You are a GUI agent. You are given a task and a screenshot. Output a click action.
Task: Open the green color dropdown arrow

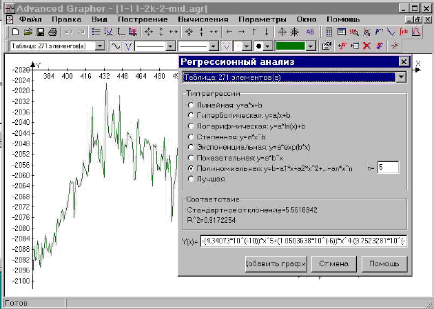coord(311,46)
